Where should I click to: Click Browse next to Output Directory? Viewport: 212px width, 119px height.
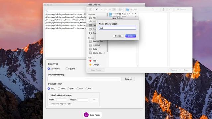tap(128, 79)
